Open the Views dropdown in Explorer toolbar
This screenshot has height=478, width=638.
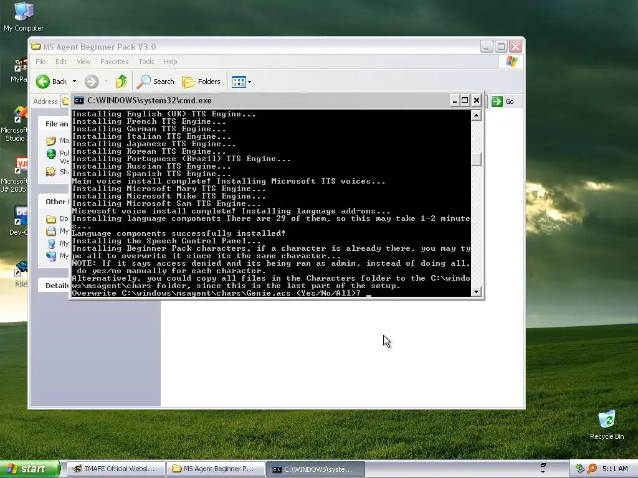[241, 82]
